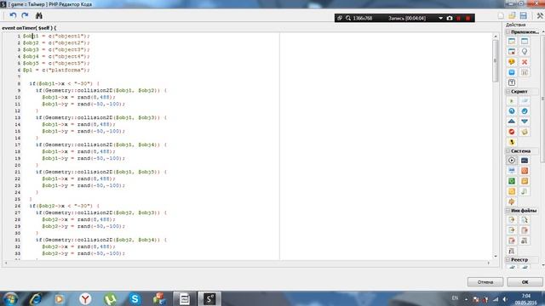Image resolution: width=545 pixels, height=306 pixels.
Task: Select the music note system icon
Action: point(525,191)
